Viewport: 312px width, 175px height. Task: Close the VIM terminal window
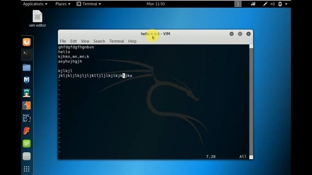[249, 34]
